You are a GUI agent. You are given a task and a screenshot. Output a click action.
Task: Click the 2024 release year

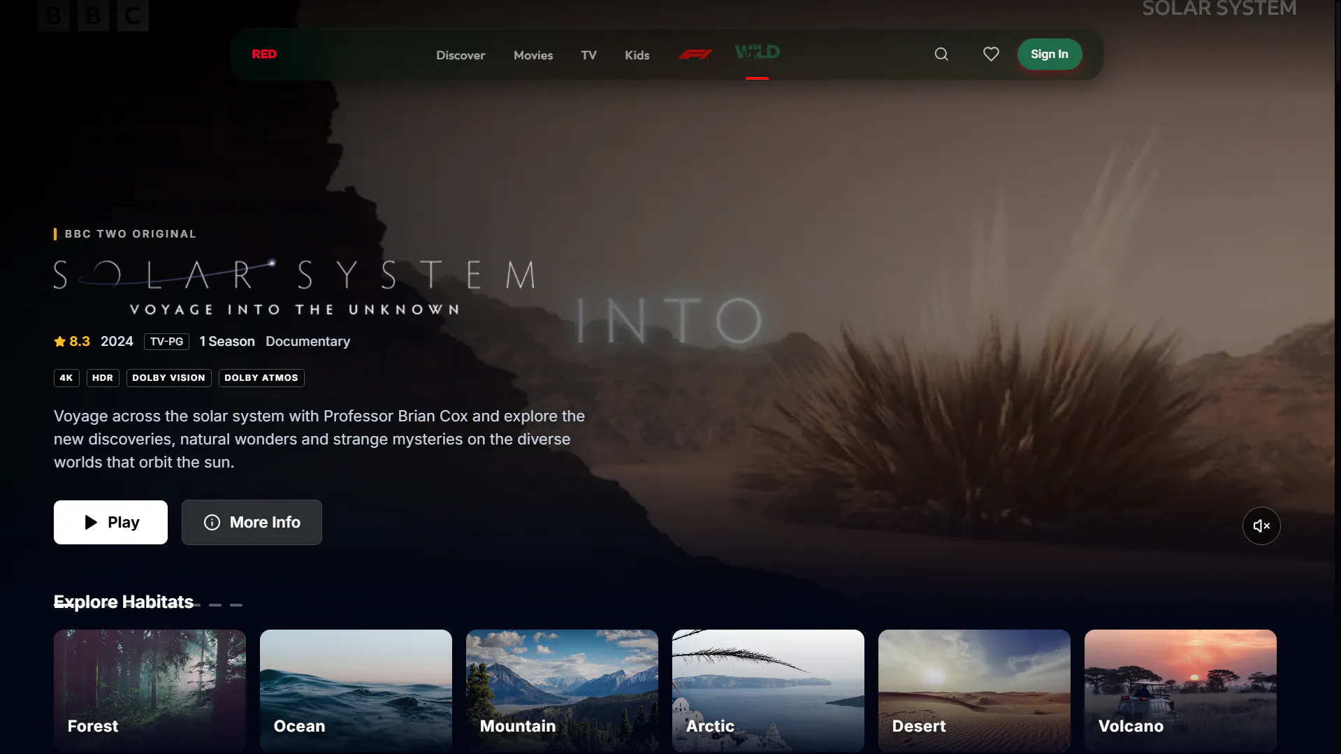click(117, 341)
